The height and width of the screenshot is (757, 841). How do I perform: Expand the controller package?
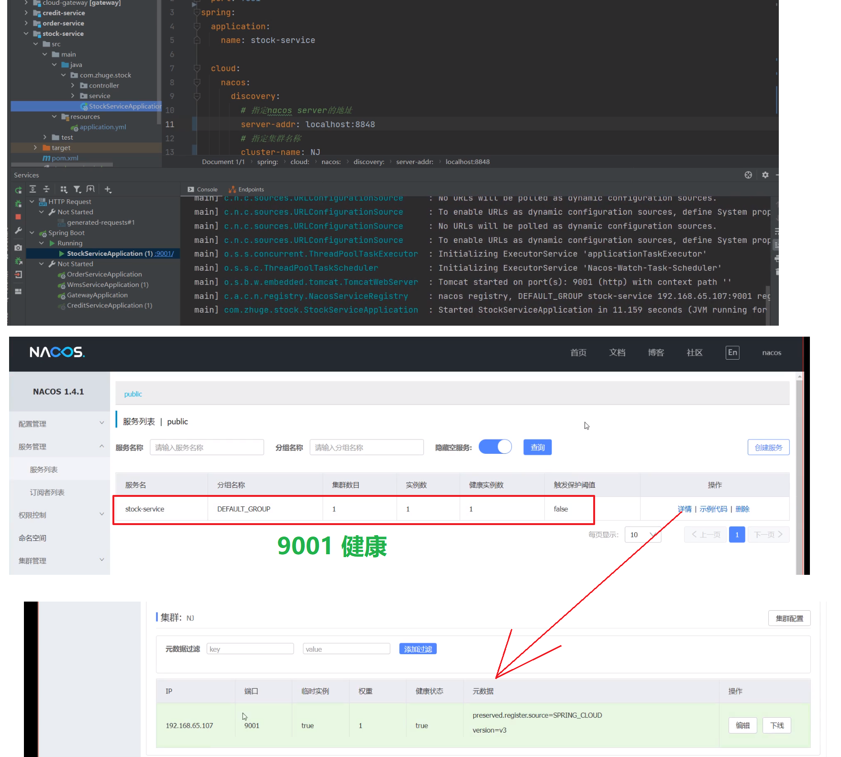[73, 86]
